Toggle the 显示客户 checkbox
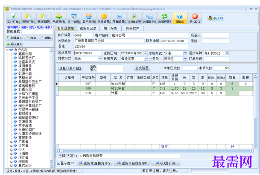This screenshot has width=260, height=175. click(58, 163)
